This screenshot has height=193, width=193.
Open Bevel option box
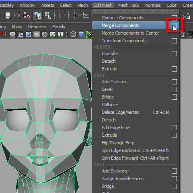174,89
